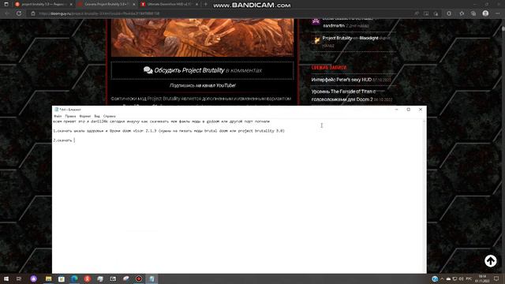Open 'Интерфейс Peter's sexy HUD' post link
Image resolution: width=505 pixels, height=284 pixels.
[x=342, y=80]
